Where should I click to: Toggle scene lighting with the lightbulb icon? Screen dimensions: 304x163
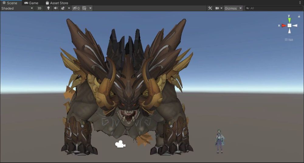point(48,8)
